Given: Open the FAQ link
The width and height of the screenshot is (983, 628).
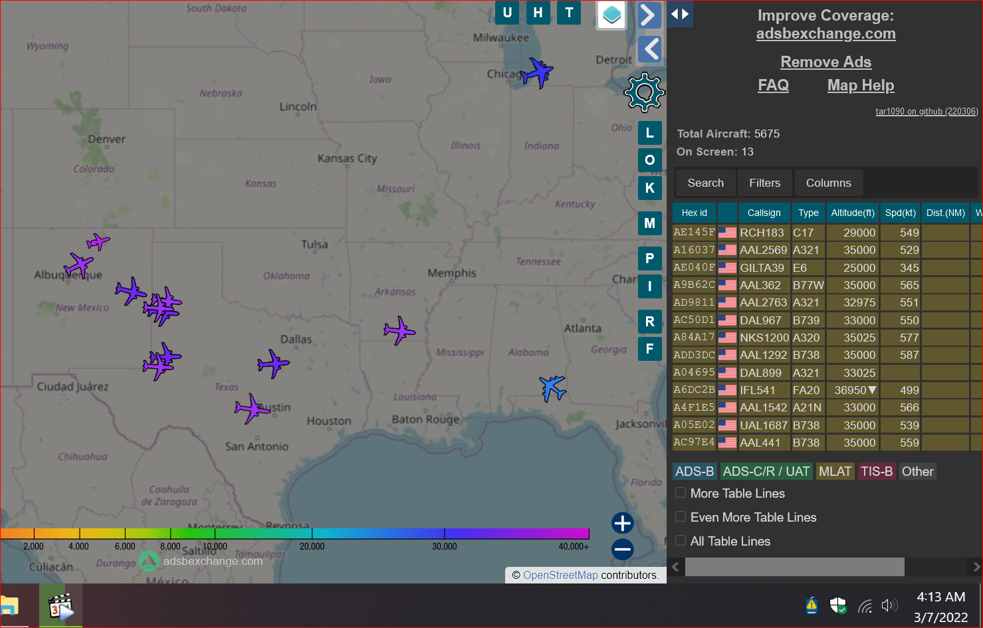Looking at the screenshot, I should (x=774, y=85).
